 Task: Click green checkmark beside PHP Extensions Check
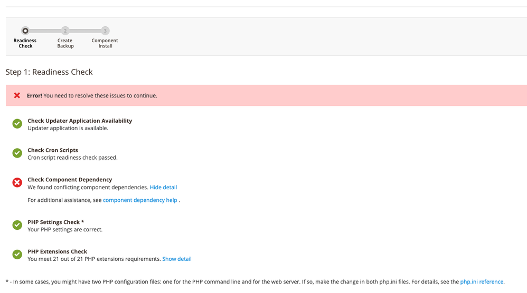coord(17,255)
